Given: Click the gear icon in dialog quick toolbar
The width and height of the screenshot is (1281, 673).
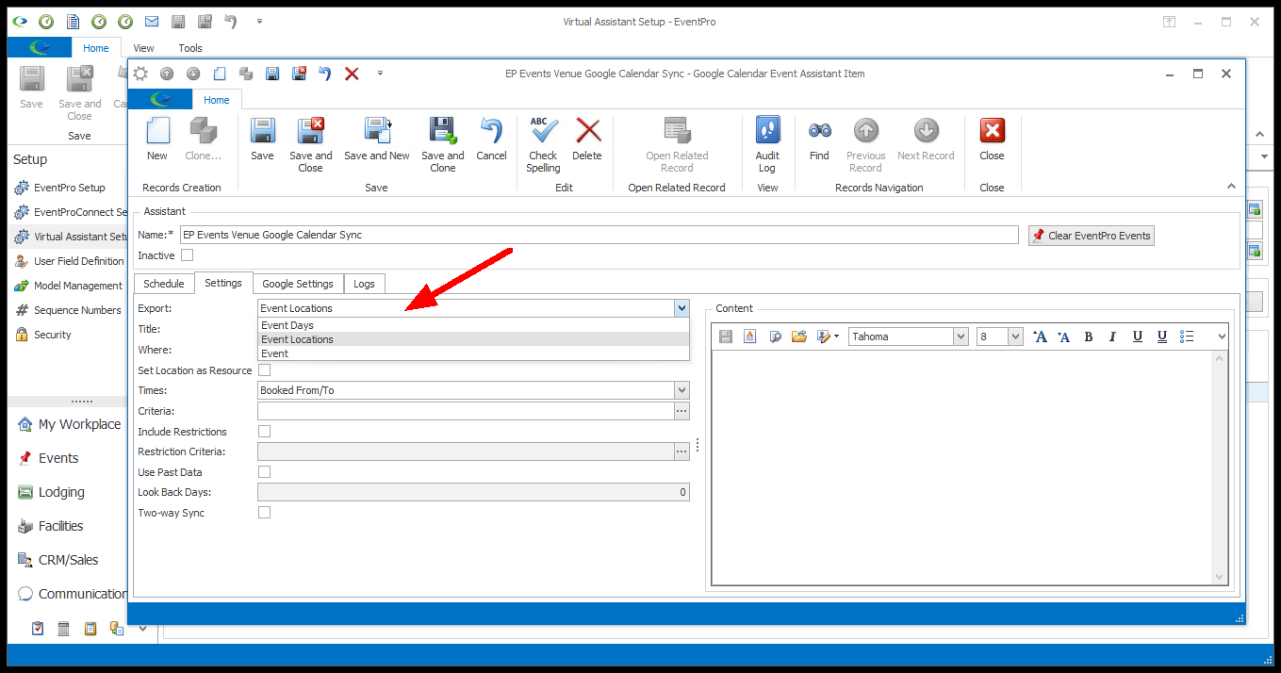Looking at the screenshot, I should pyautogui.click(x=140, y=74).
